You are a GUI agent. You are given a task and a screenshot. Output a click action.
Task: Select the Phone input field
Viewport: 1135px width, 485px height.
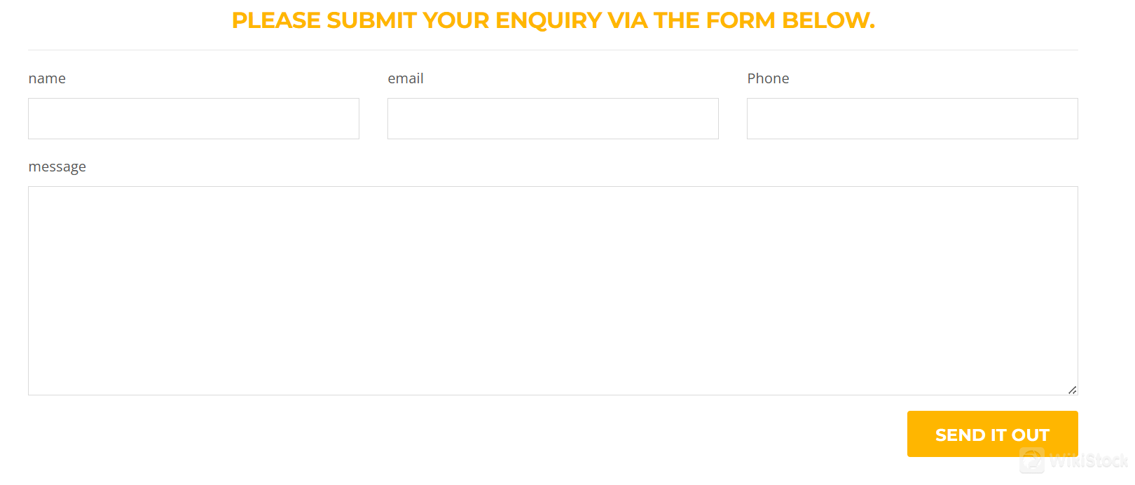pos(912,119)
